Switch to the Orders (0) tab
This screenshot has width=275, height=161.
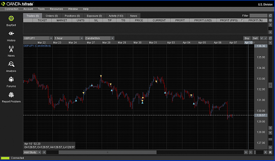click(x=52, y=16)
